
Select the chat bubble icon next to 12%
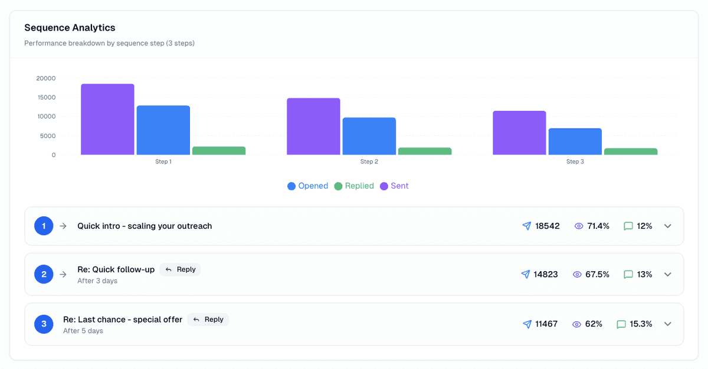click(x=628, y=226)
